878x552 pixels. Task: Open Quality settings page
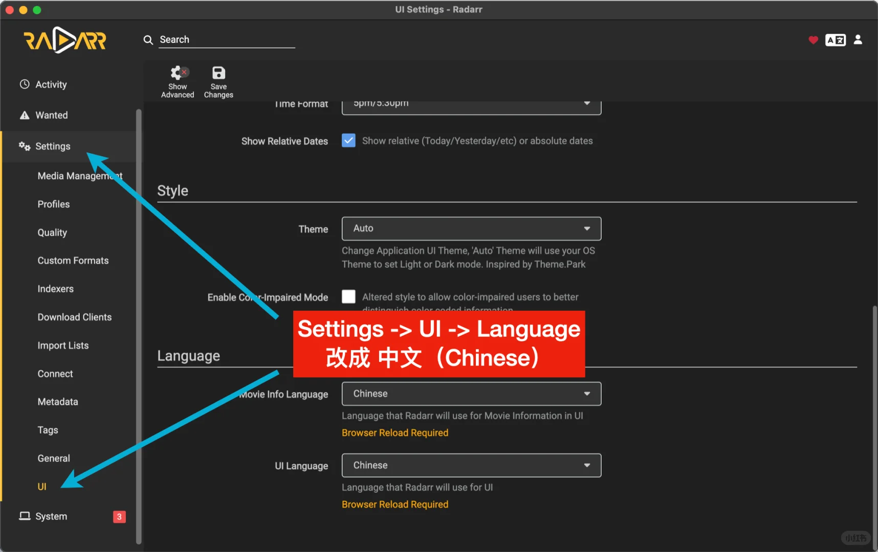pos(52,233)
